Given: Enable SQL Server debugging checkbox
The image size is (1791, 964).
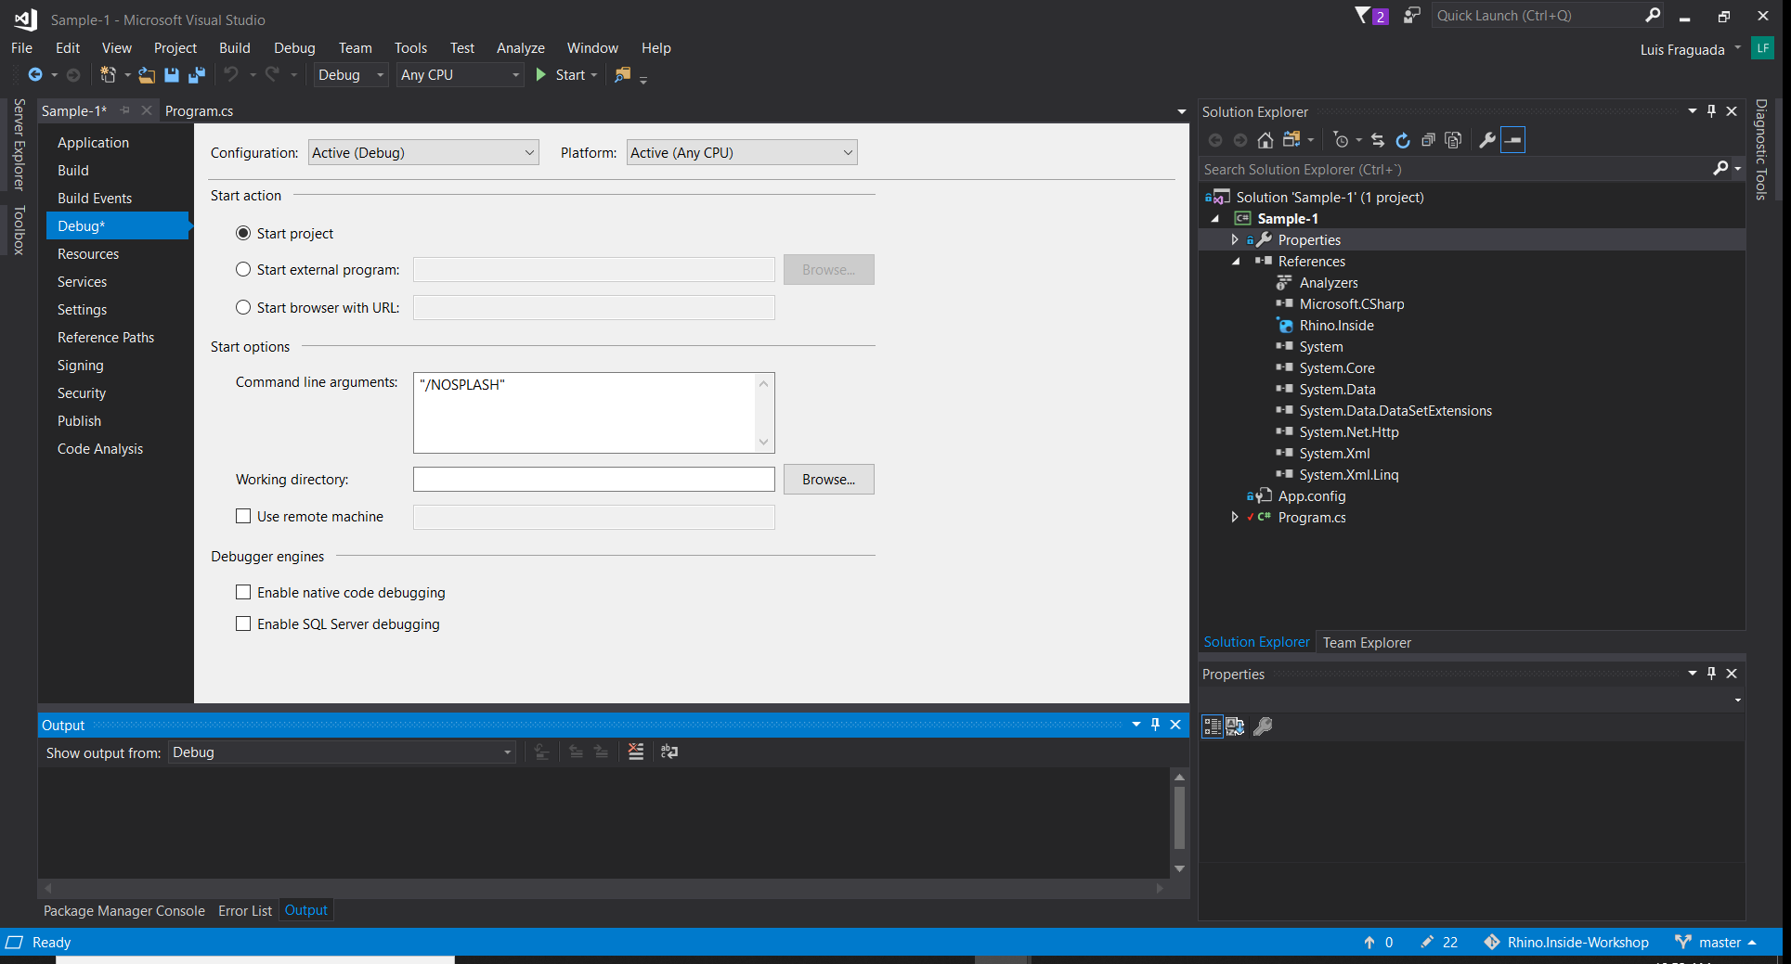Looking at the screenshot, I should coord(243,623).
